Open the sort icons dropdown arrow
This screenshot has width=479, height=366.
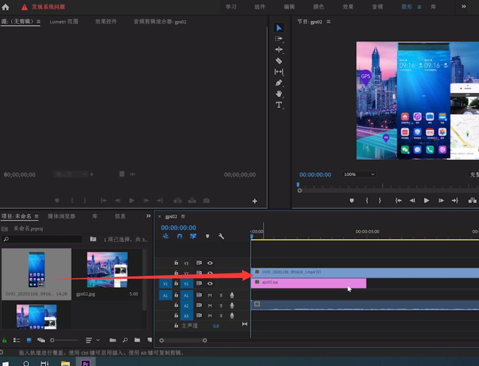98,340
